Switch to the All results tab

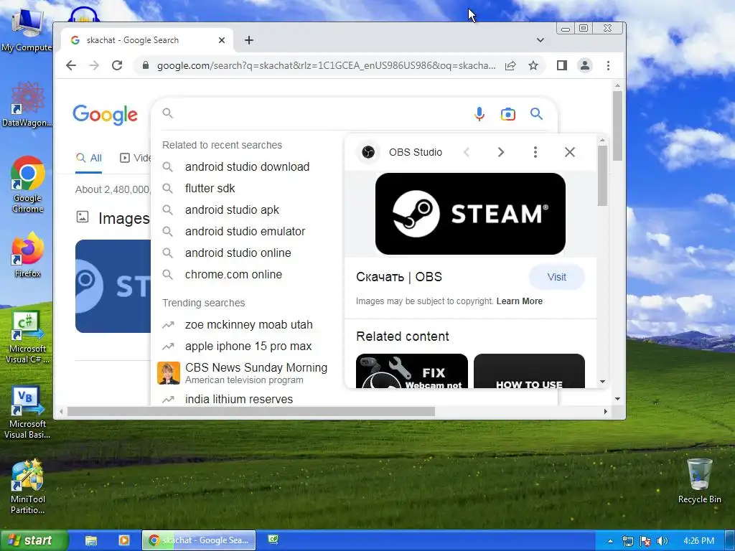88,159
